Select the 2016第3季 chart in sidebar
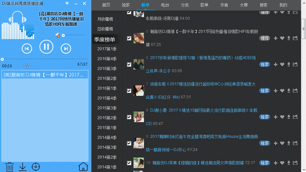Image resolution: width=306 pixels, height=172 pixels. [x=107, y=69]
